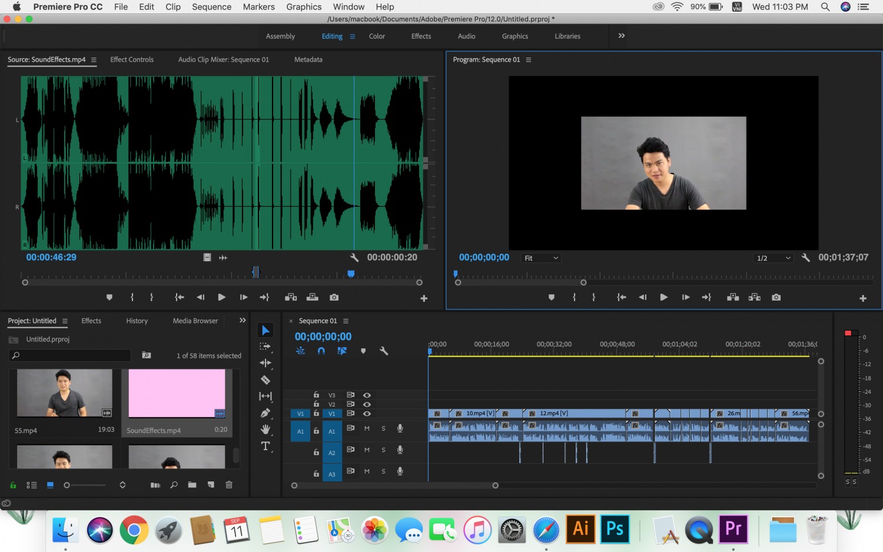Switch to the Effect Controls tab

pos(132,59)
